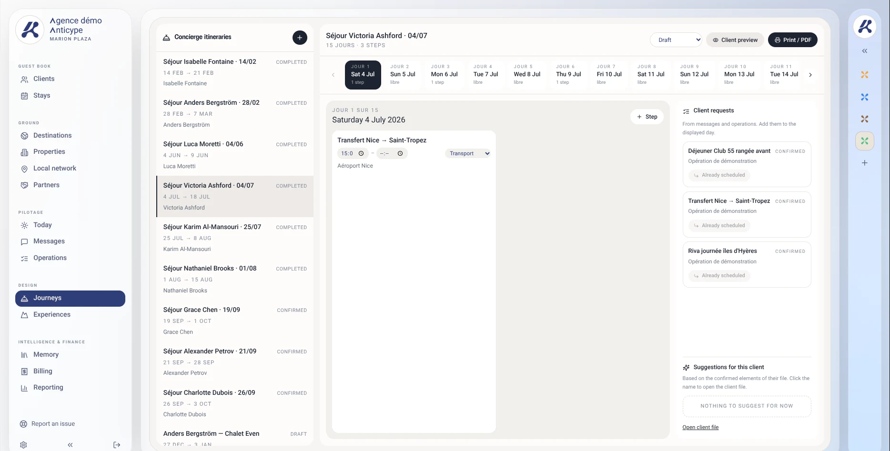
Task: Open the orange workspace icon in right rail
Action: 865,75
